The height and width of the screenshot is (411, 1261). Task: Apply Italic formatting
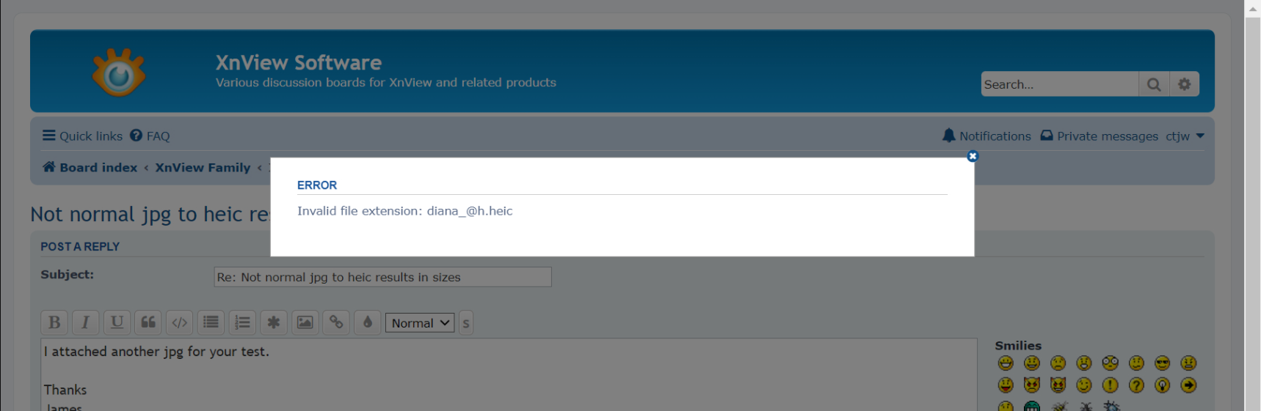85,322
